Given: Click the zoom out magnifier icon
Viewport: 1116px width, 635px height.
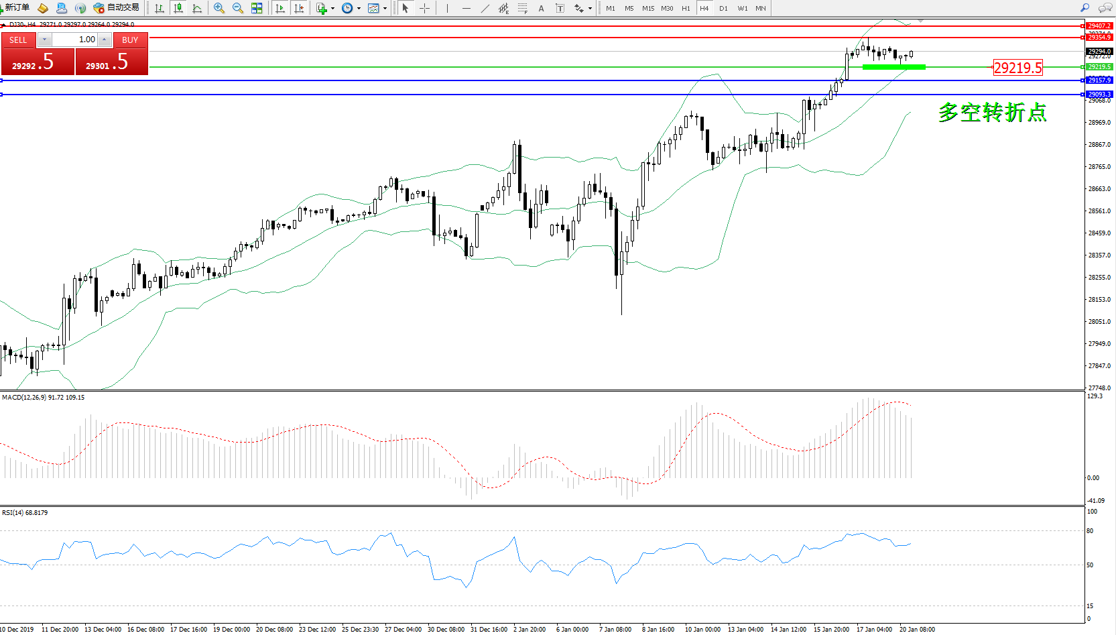Looking at the screenshot, I should point(237,8).
